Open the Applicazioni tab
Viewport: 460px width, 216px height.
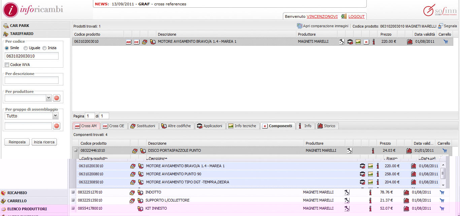(210, 126)
